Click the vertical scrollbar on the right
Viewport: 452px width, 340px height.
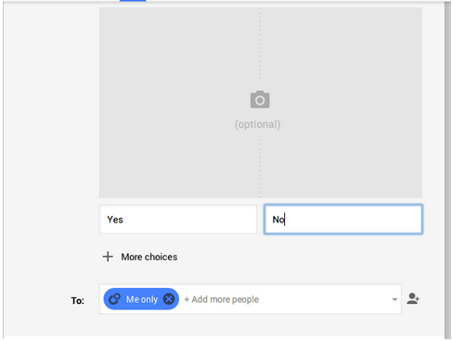(x=447, y=170)
